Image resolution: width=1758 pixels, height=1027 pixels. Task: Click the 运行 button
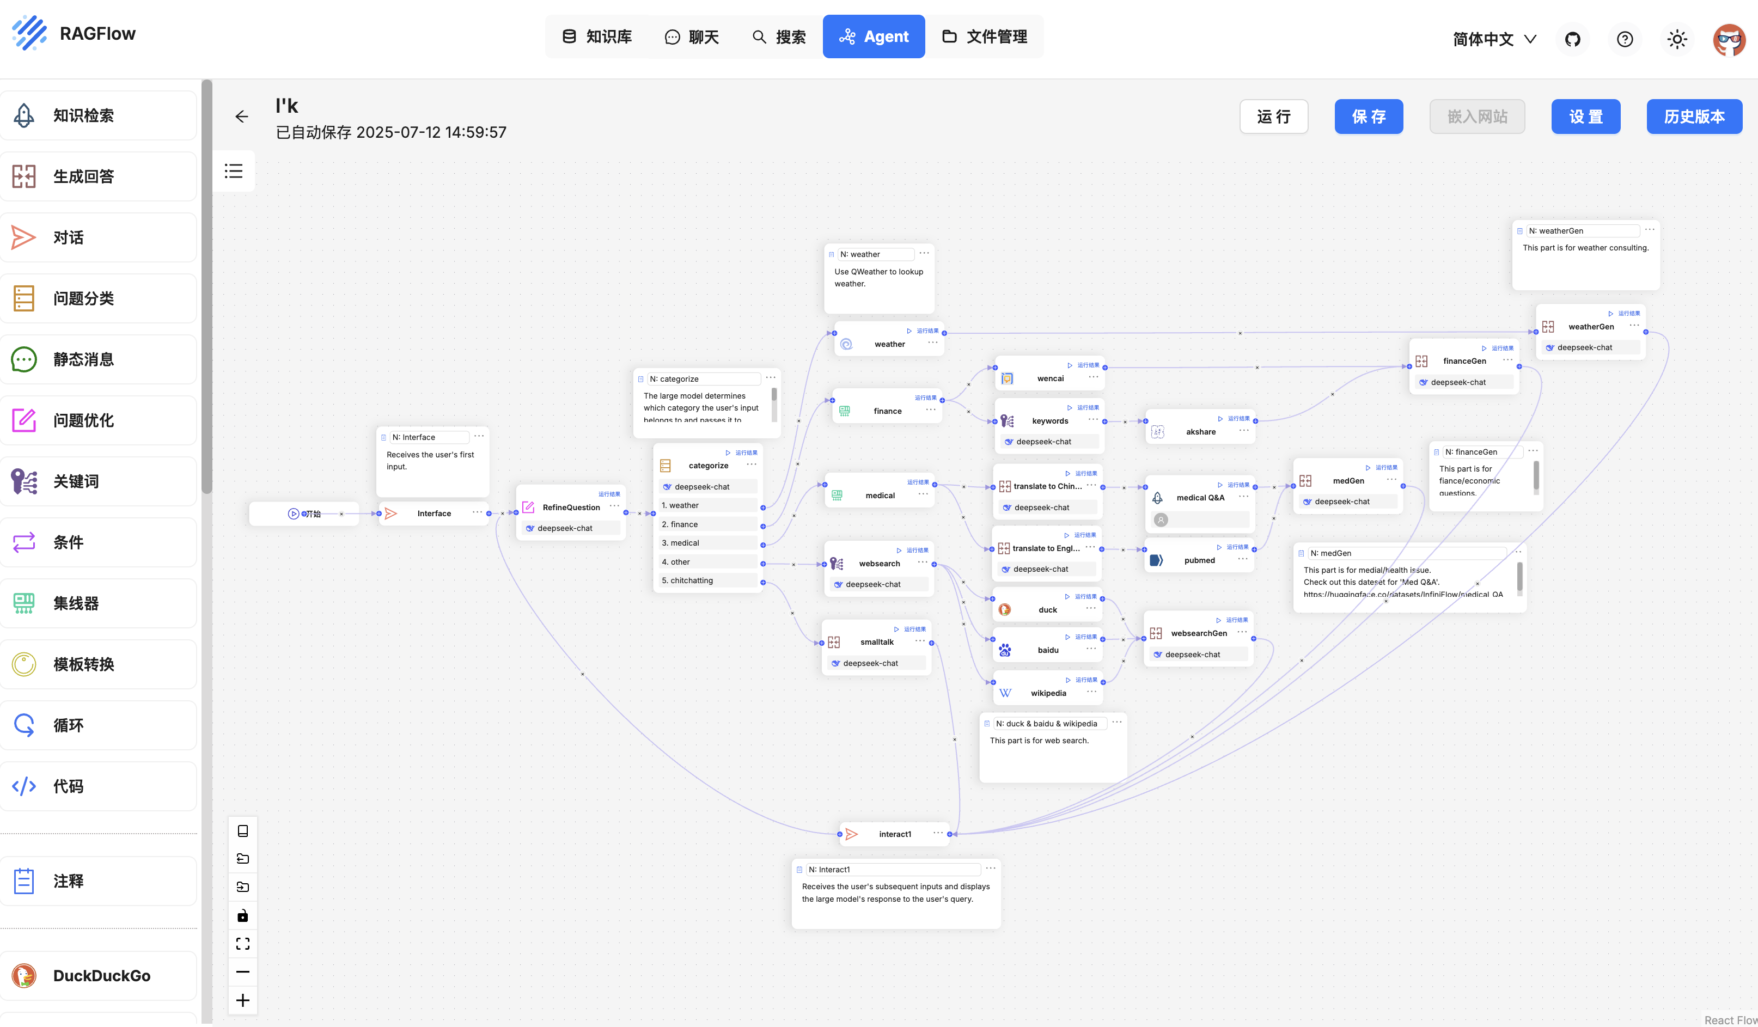coord(1273,117)
